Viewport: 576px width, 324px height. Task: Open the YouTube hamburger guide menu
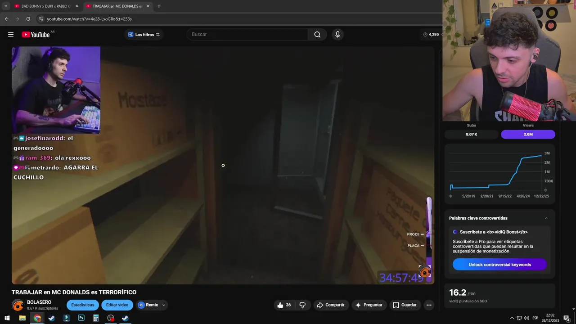(11, 35)
